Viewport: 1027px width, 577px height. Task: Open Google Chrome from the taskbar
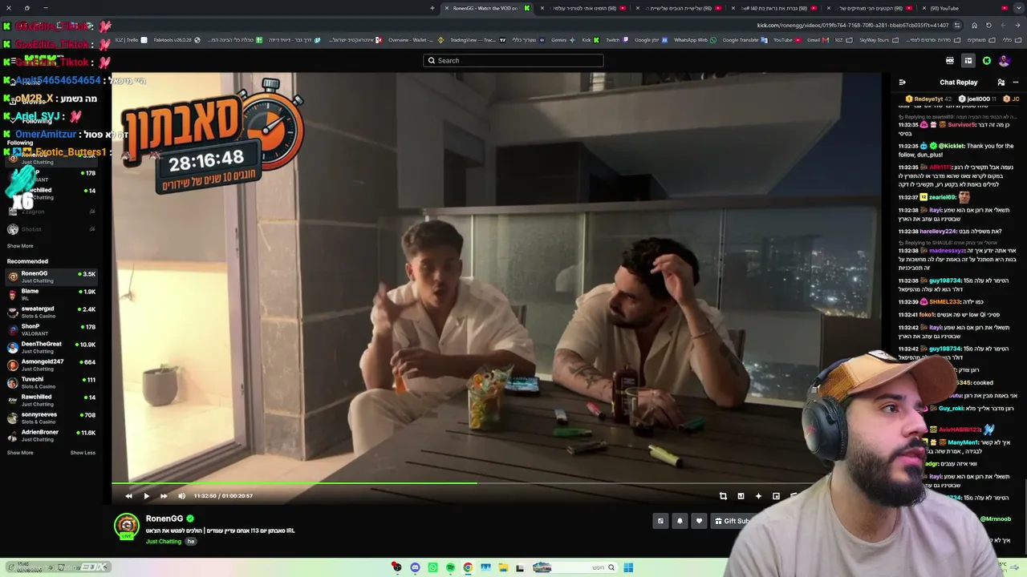468,567
